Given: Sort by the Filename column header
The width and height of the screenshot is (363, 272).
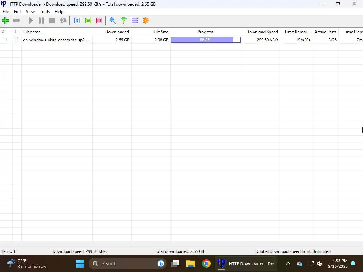Looking at the screenshot, I should coord(57,32).
